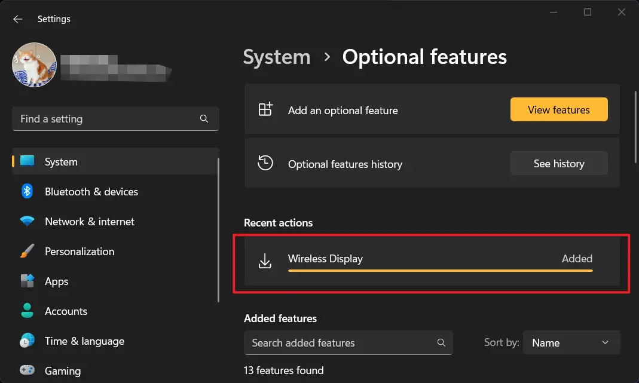Click the Wireless Display download icon
The width and height of the screenshot is (639, 383).
click(x=265, y=260)
